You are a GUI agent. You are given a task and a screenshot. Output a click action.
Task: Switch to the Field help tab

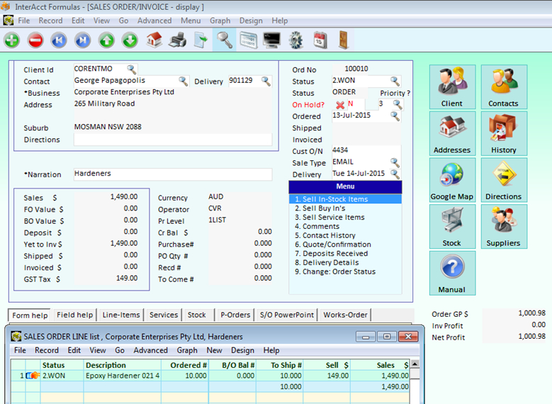[74, 315]
